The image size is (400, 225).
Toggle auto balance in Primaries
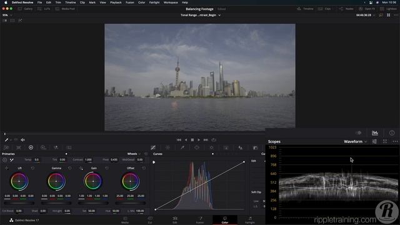pyautogui.click(x=4, y=160)
